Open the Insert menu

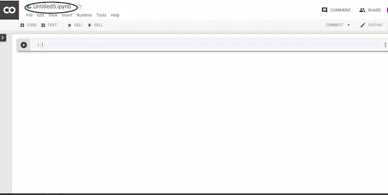click(67, 15)
